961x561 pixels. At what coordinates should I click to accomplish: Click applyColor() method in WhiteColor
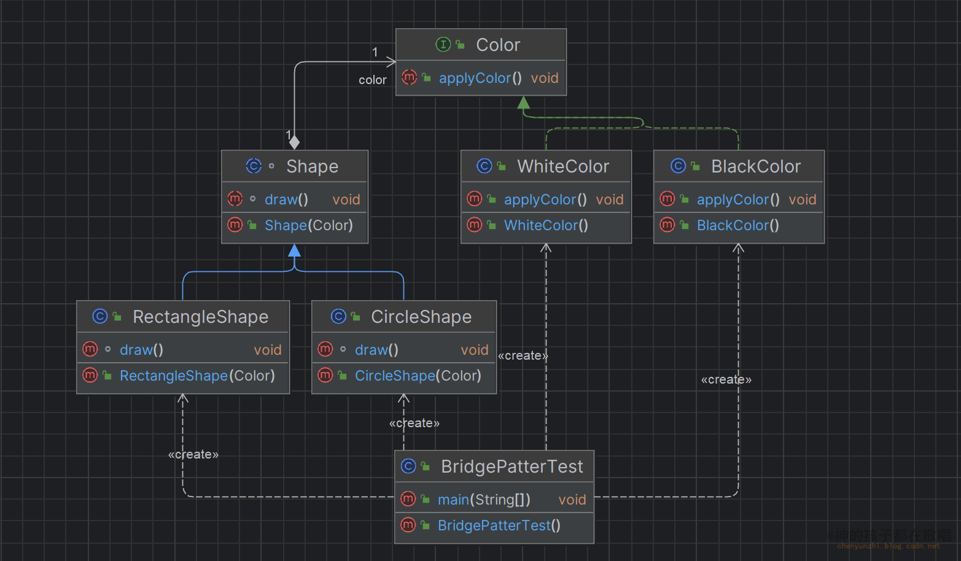click(546, 199)
